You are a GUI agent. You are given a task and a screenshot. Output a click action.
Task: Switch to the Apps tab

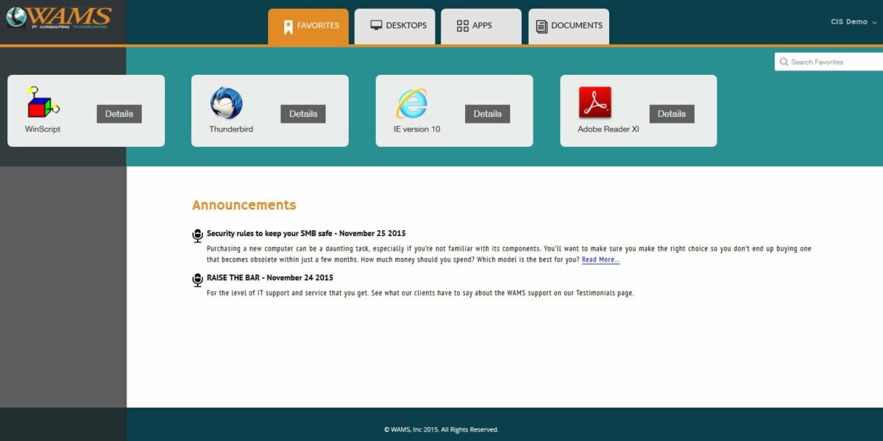[x=481, y=26]
